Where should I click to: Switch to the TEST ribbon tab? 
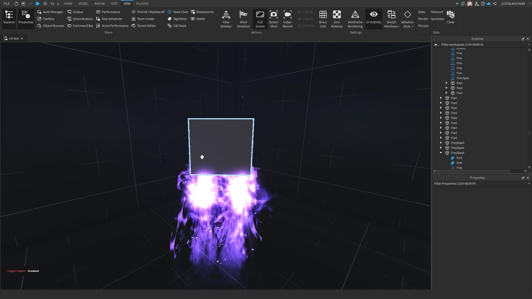pyautogui.click(x=114, y=4)
